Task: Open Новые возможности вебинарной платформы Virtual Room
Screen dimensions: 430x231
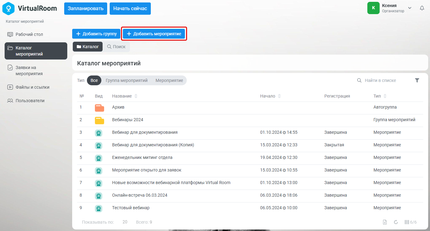Action: [x=171, y=183]
